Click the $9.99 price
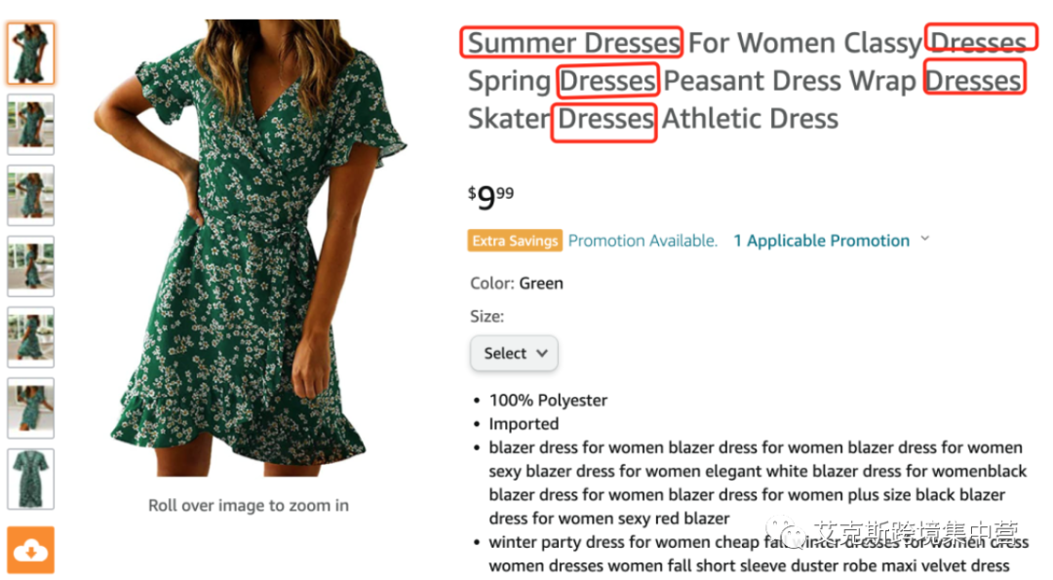The height and width of the screenshot is (580, 1053). pyautogui.click(x=490, y=198)
